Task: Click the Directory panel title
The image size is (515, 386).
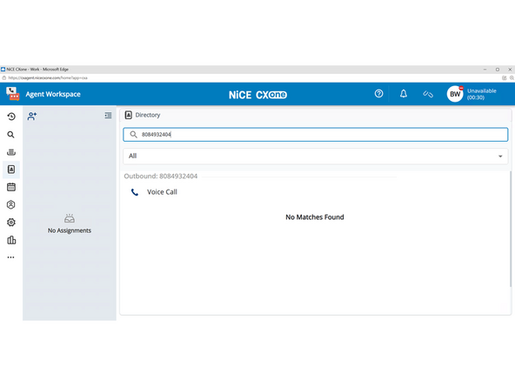Action: point(148,115)
